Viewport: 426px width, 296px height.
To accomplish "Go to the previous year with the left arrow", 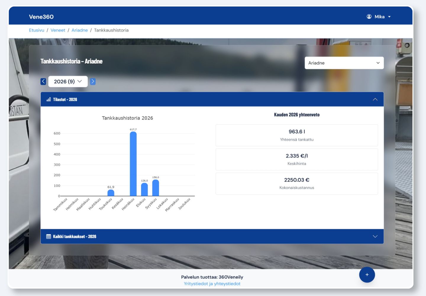I will [43, 81].
